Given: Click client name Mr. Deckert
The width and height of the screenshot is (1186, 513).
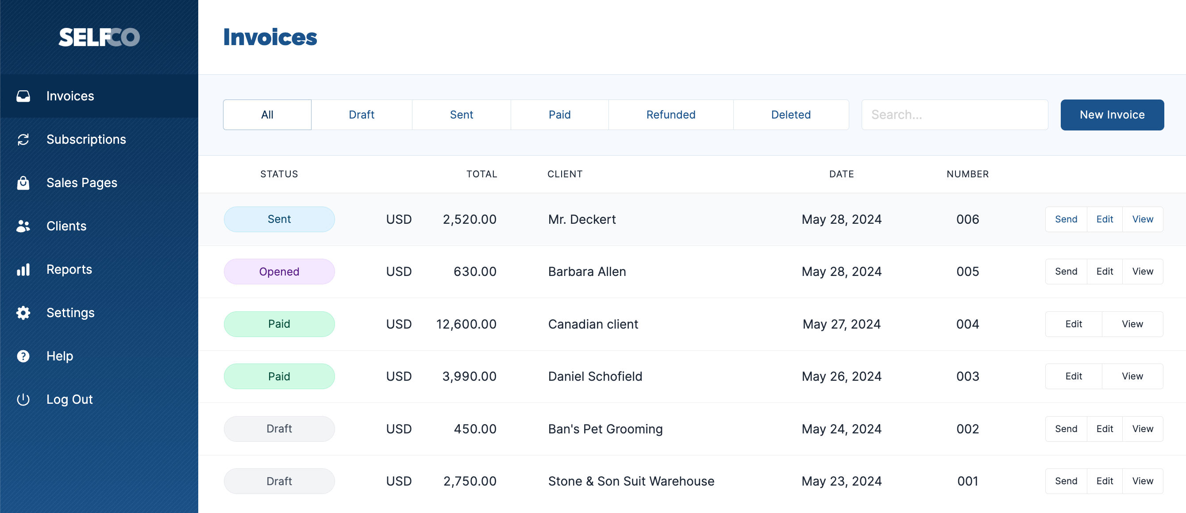Looking at the screenshot, I should point(582,219).
